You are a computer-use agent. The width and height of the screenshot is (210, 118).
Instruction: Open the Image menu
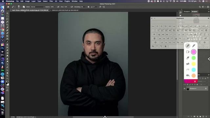pyautogui.click(x=27, y=1)
